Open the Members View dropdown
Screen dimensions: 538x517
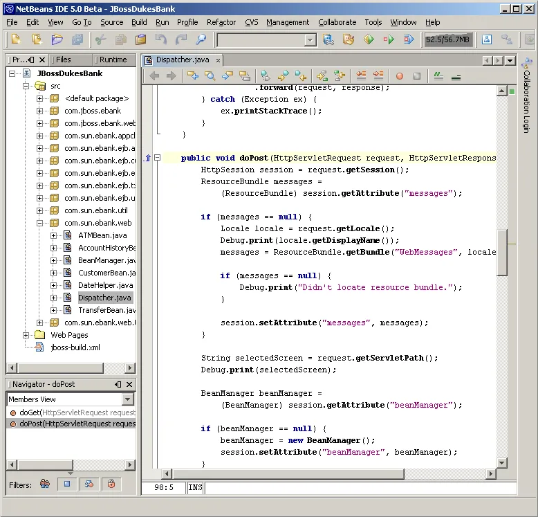pyautogui.click(x=128, y=399)
